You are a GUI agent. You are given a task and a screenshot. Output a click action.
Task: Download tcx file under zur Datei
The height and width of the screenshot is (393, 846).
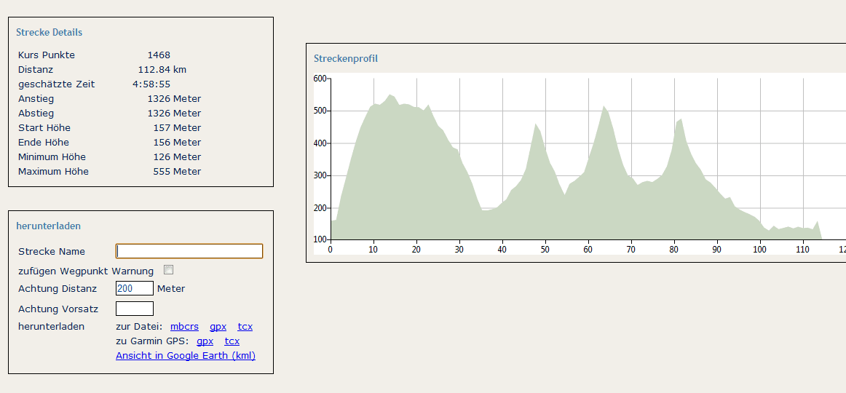(x=245, y=327)
